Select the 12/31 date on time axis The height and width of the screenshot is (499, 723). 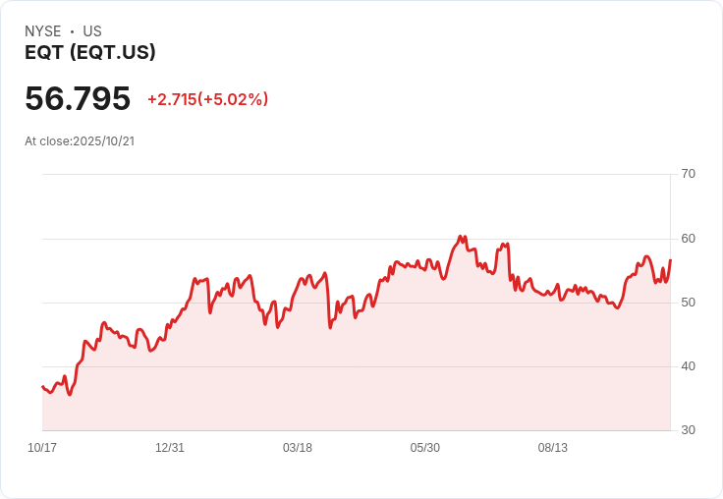[170, 448]
